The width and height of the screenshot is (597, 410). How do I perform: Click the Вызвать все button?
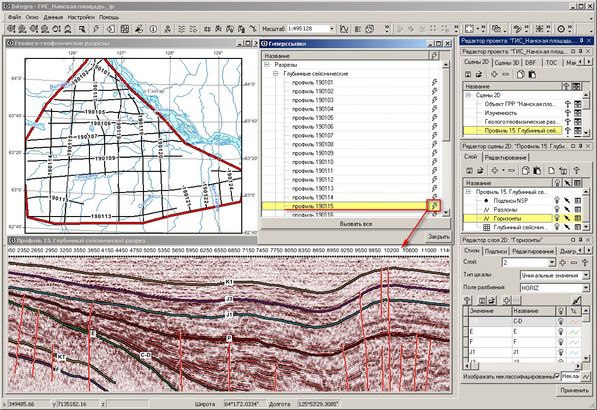pos(356,224)
